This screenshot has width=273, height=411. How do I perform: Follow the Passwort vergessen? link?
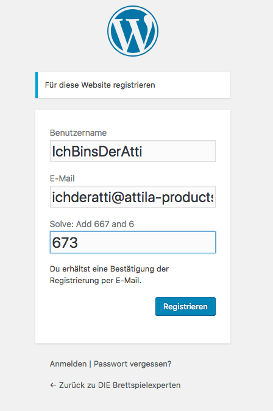click(x=132, y=364)
